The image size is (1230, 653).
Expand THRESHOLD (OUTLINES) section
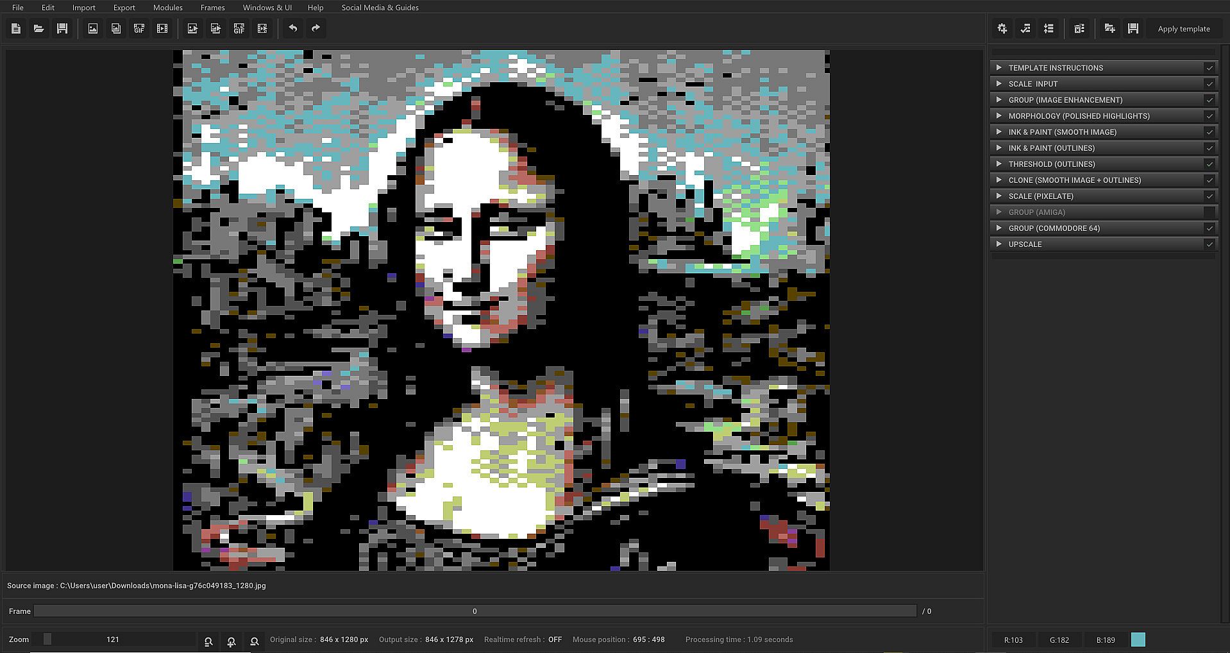coord(998,164)
